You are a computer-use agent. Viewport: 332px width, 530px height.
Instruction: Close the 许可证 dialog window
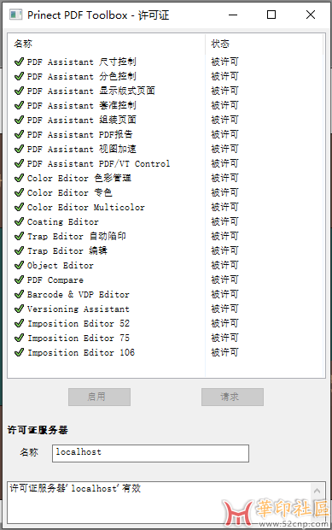[x=311, y=15]
